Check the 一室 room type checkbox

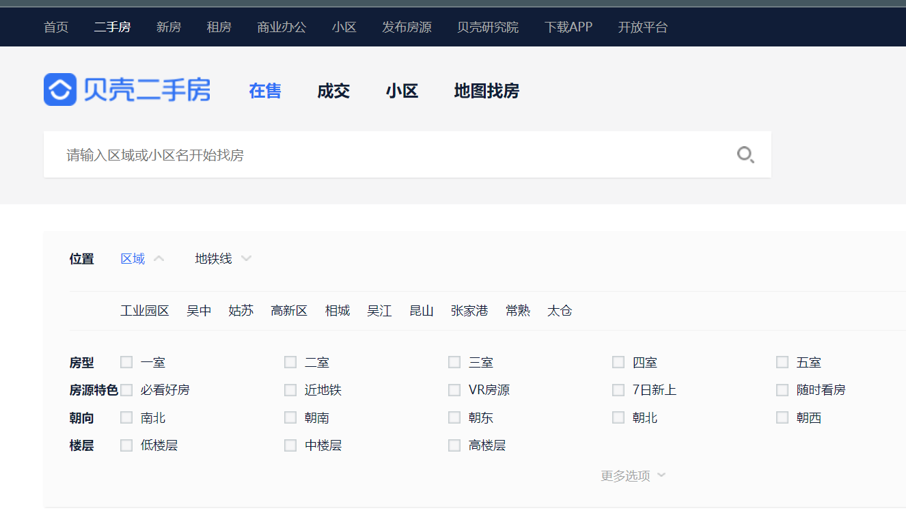click(x=126, y=362)
